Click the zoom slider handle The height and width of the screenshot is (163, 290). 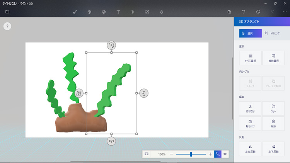(191, 154)
